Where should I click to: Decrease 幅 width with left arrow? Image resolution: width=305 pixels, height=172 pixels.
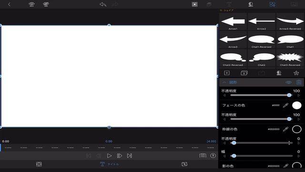(x=224, y=156)
